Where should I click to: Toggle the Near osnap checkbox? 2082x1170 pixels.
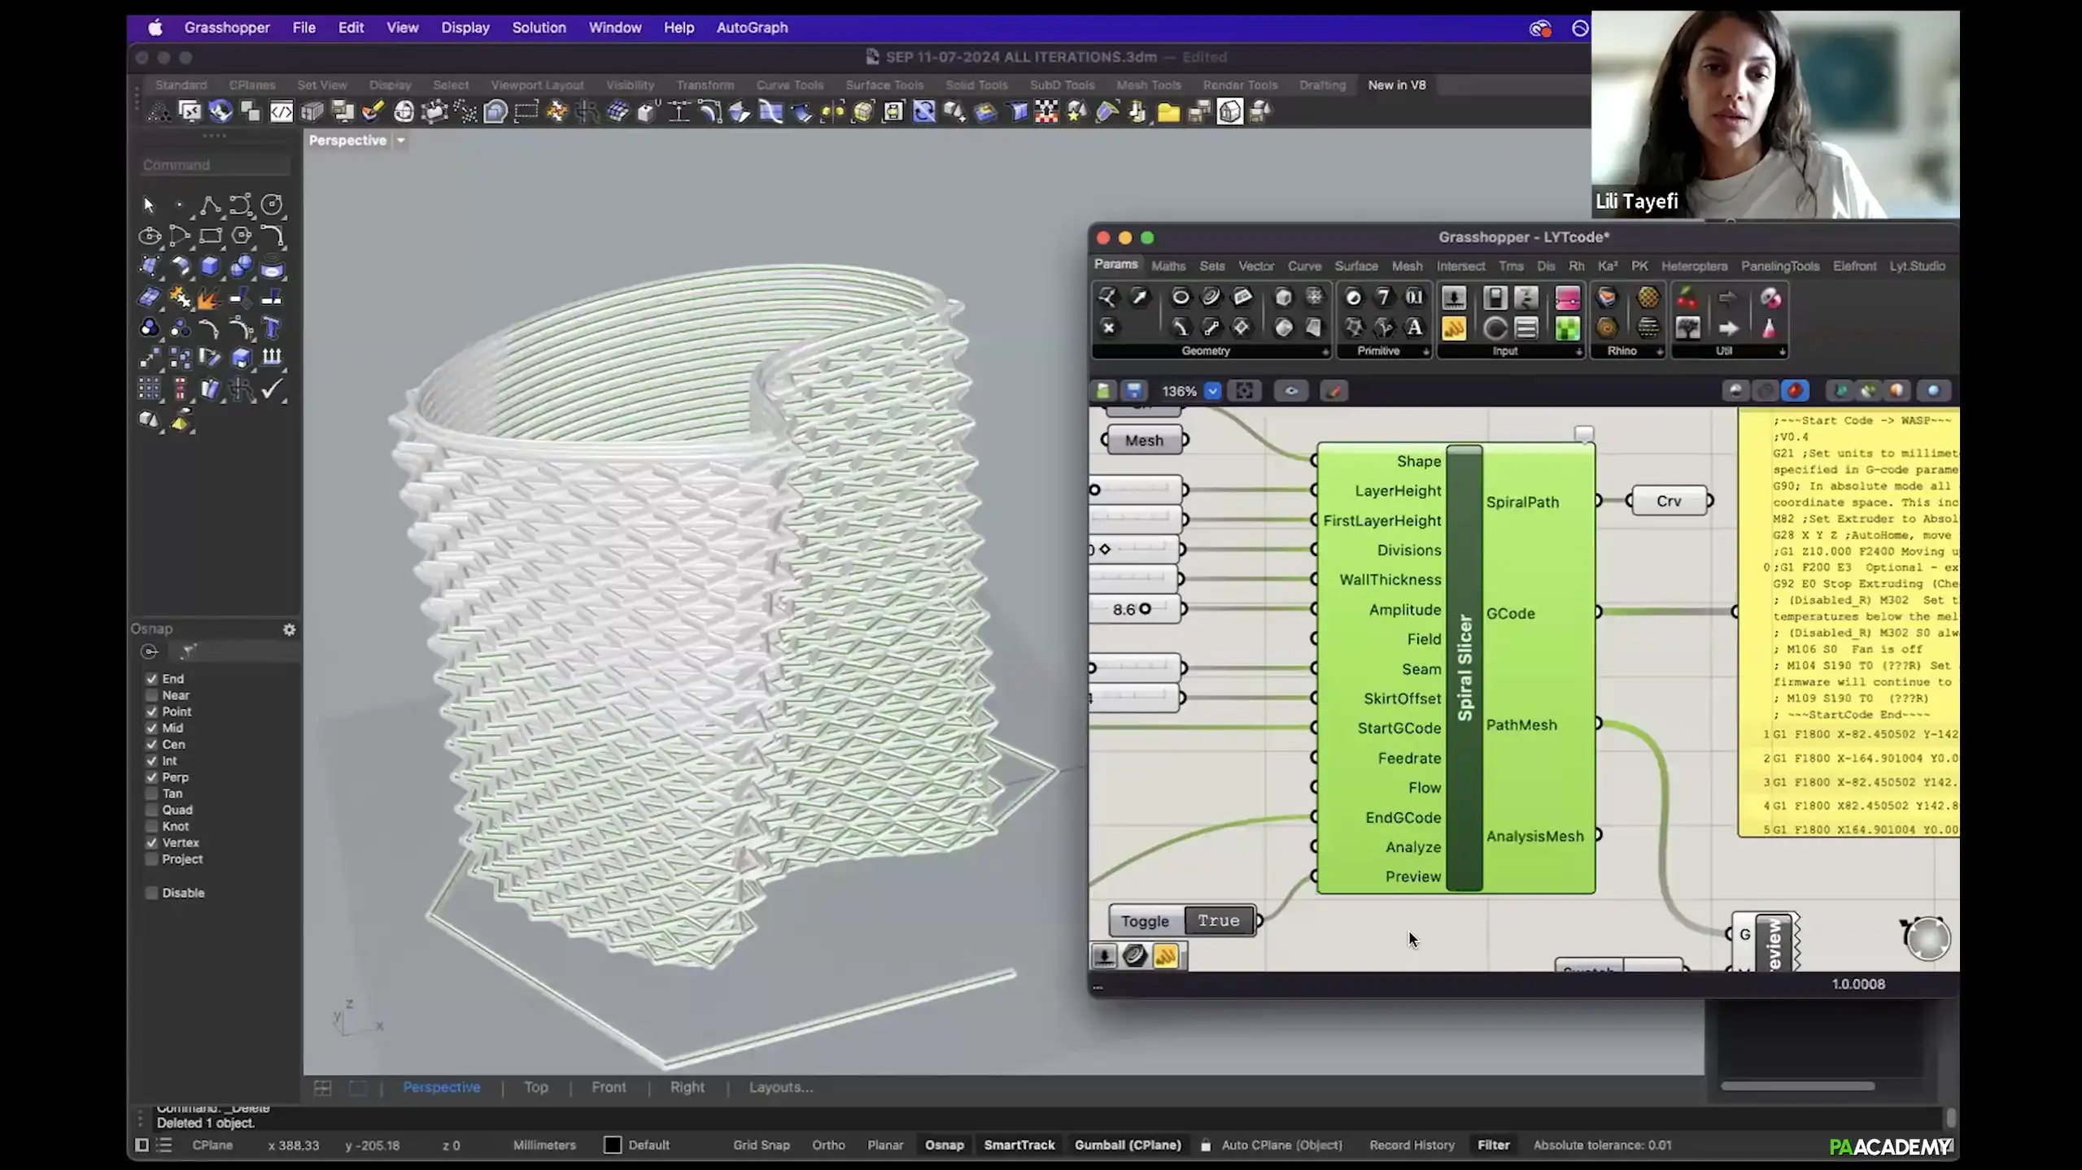tap(152, 695)
